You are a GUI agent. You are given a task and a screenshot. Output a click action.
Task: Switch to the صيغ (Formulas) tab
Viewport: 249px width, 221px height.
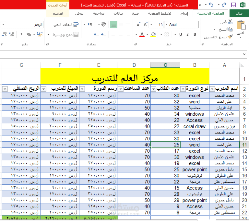(x=136, y=13)
